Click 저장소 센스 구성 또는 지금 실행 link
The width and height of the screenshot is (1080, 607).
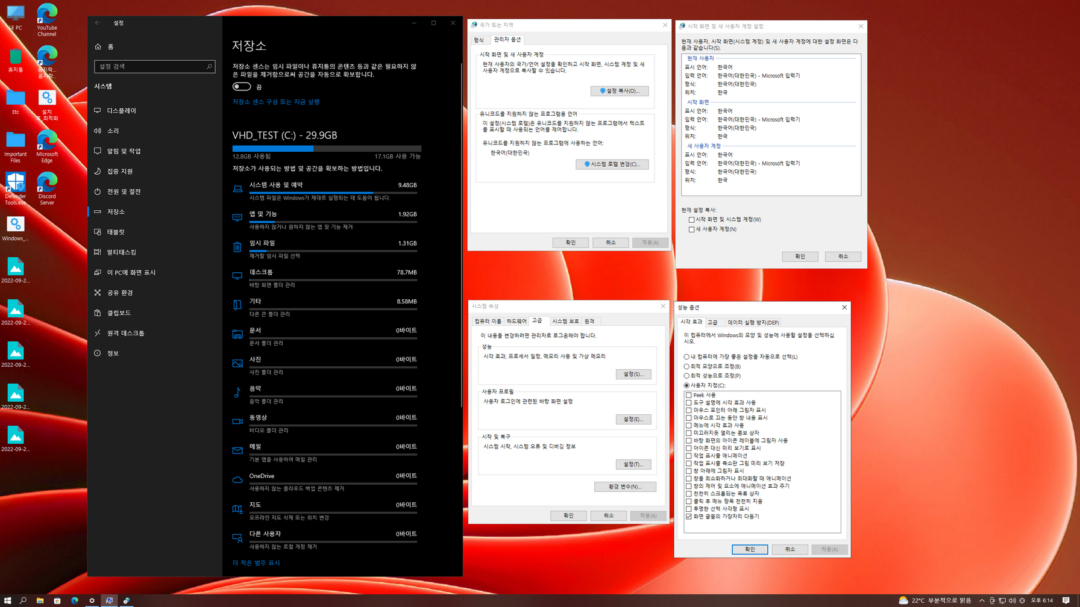pyautogui.click(x=276, y=102)
